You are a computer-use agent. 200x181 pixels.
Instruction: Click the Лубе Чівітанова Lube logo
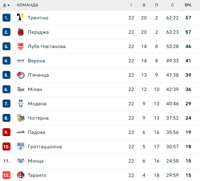tap(21, 46)
